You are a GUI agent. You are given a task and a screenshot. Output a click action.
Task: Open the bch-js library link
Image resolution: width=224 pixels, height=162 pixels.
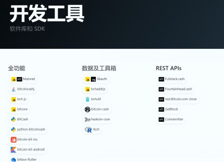coord(22,99)
